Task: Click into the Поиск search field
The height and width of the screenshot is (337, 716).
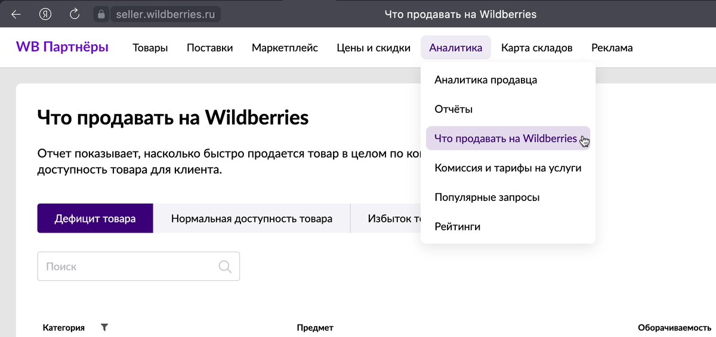Action: [x=138, y=266]
